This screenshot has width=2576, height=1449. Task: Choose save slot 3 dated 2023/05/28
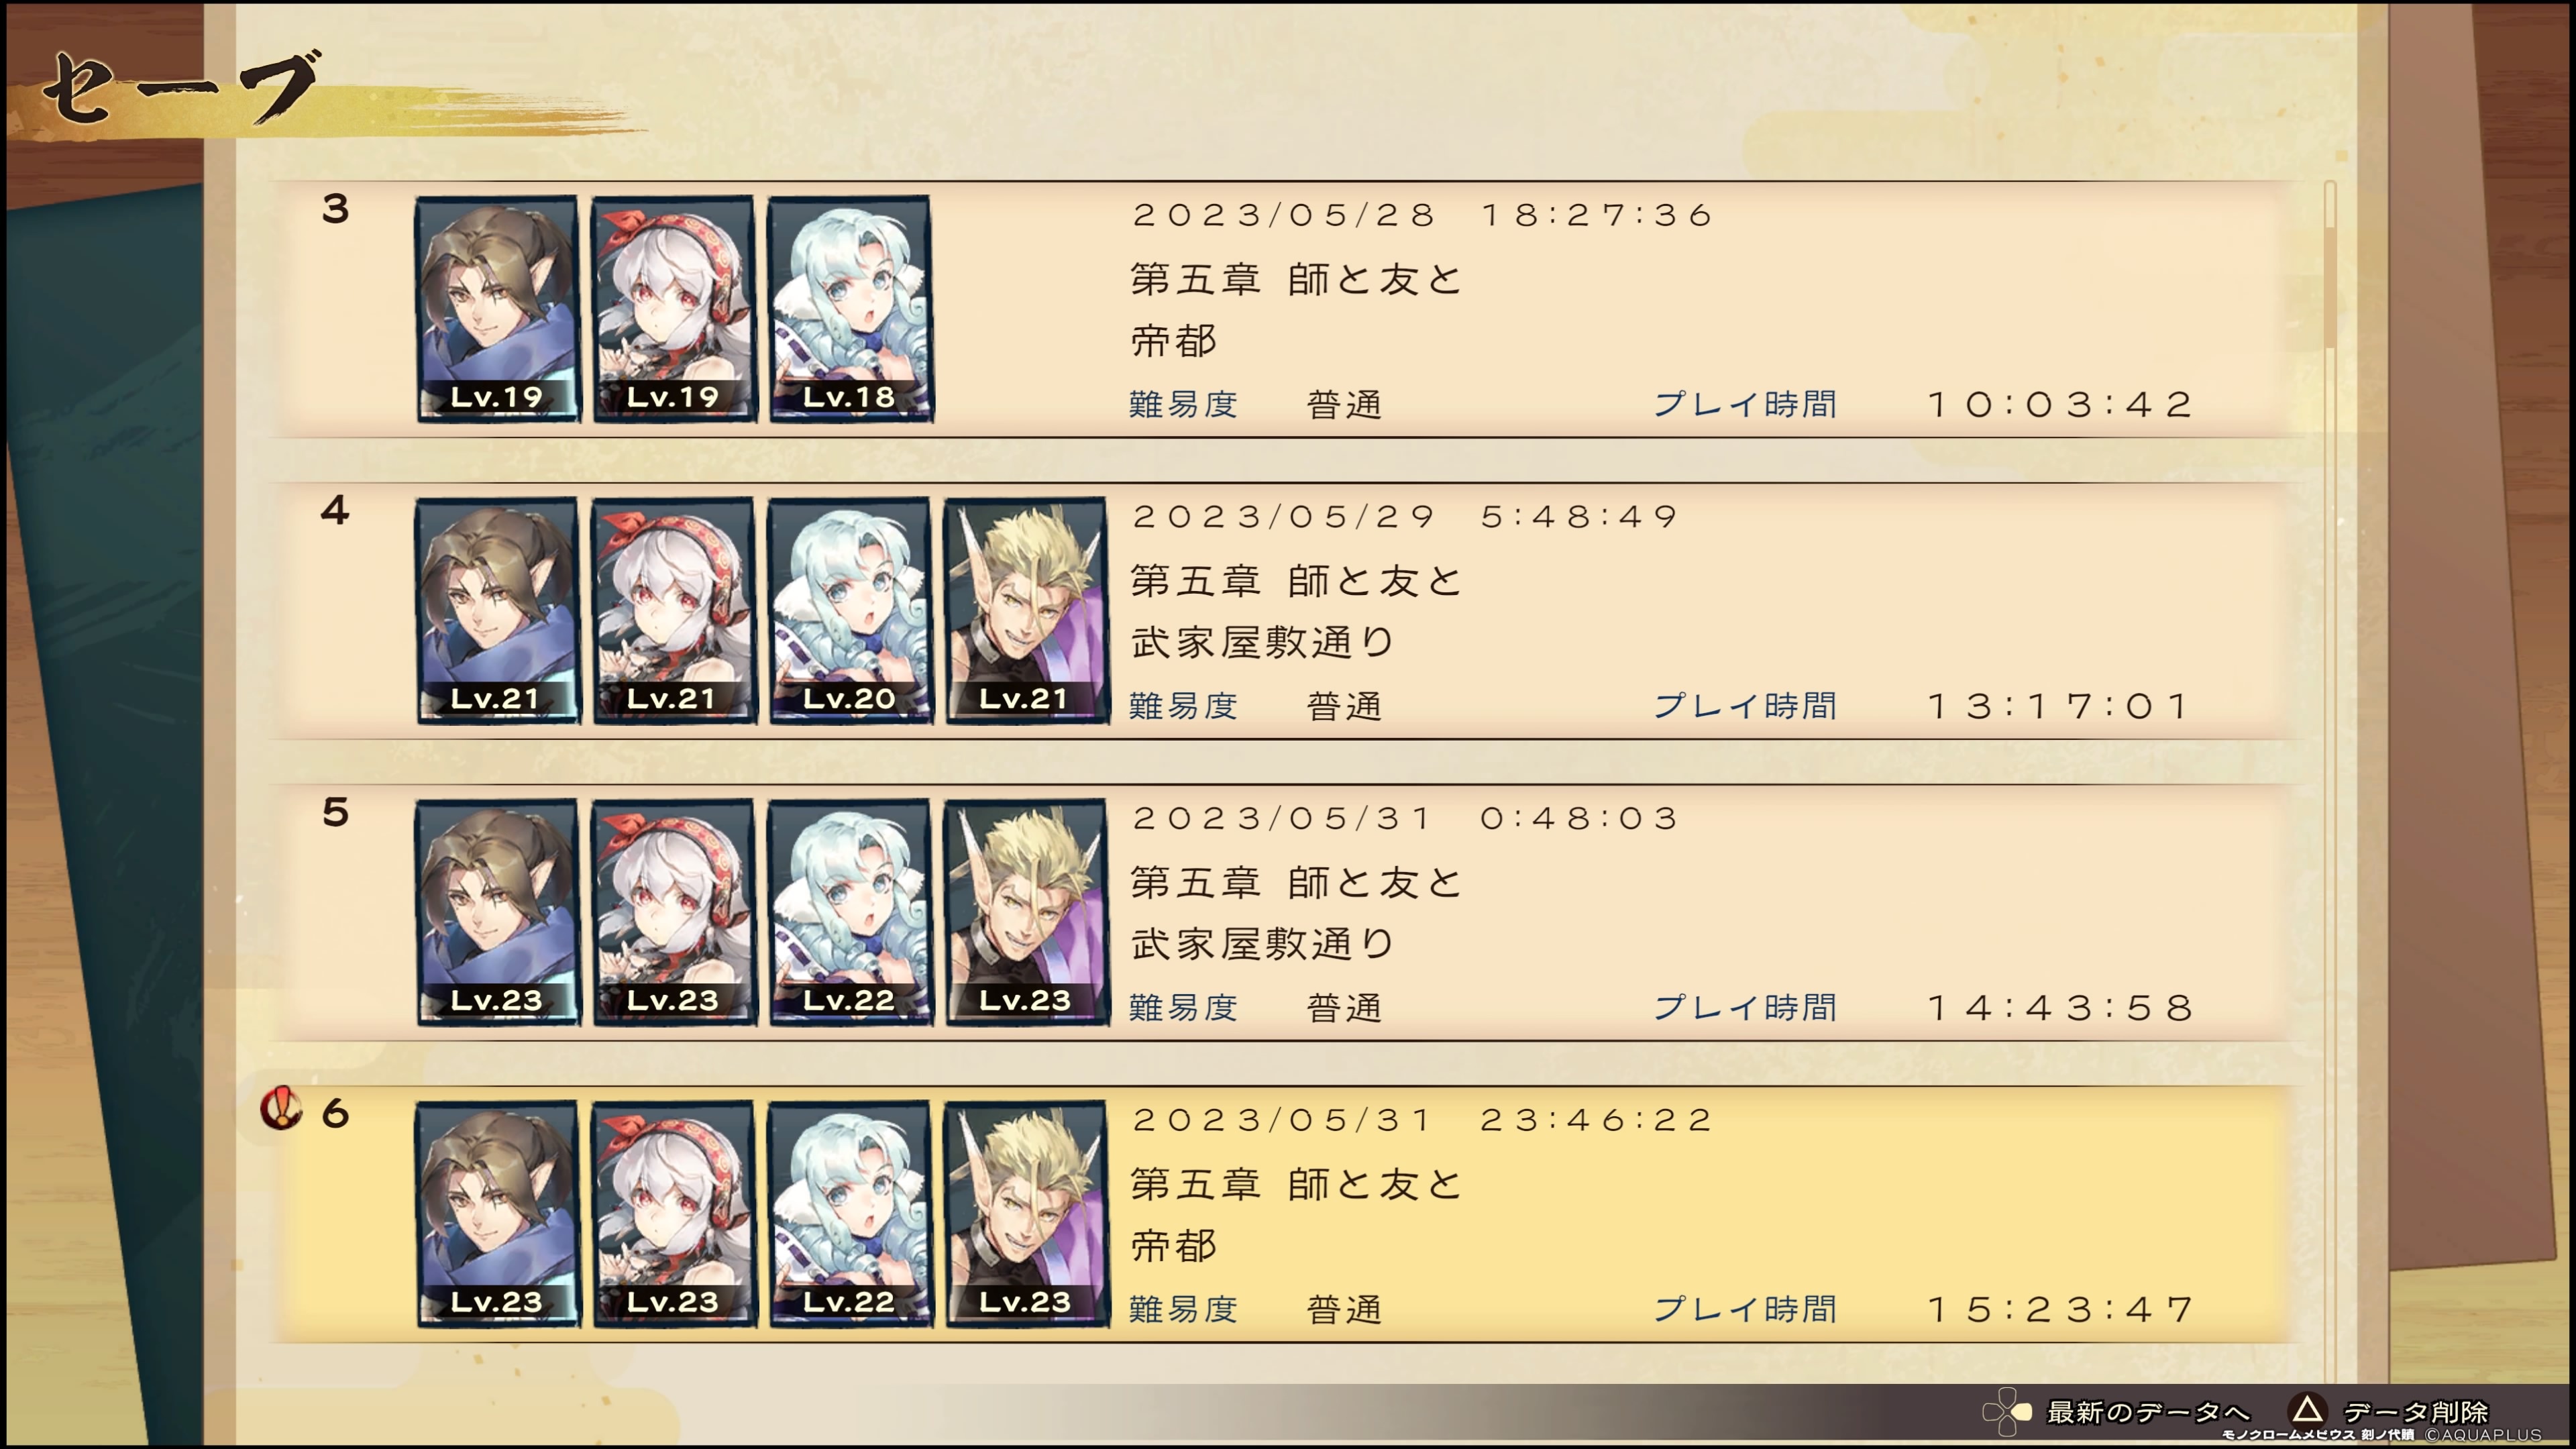[x=1286, y=309]
